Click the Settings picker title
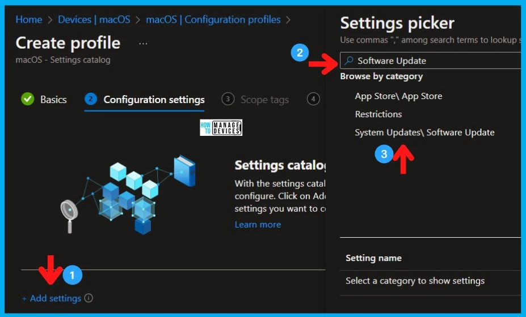 pyautogui.click(x=397, y=23)
